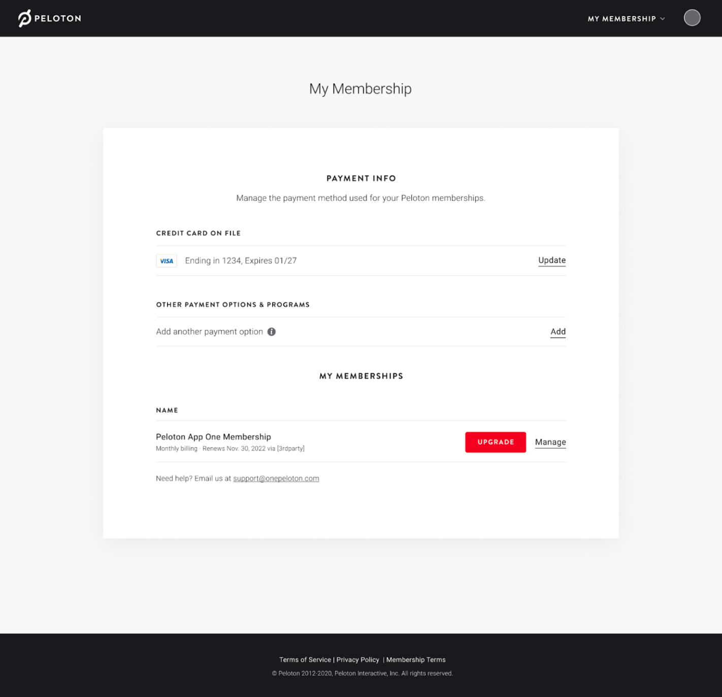This screenshot has width=722, height=697.
Task: Select the Peloton App One Membership name
Action: click(213, 437)
